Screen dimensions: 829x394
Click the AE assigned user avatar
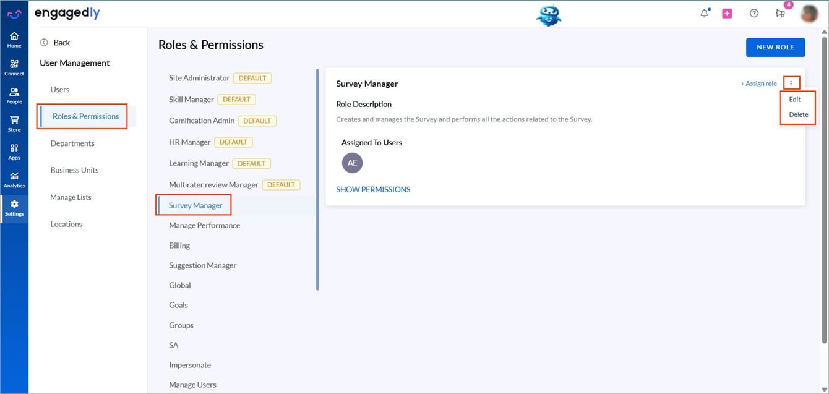pyautogui.click(x=352, y=163)
